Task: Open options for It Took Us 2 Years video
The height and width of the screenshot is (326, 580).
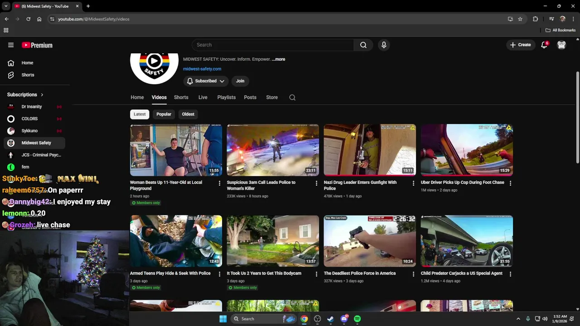Action: (x=316, y=274)
